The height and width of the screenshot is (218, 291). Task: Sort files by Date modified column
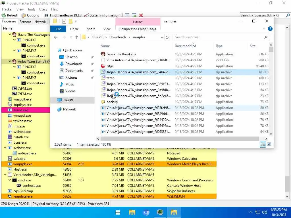tap(193, 46)
